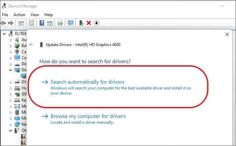Expand the Cameras category node
The height and width of the screenshot is (146, 236).
[x=10, y=52]
